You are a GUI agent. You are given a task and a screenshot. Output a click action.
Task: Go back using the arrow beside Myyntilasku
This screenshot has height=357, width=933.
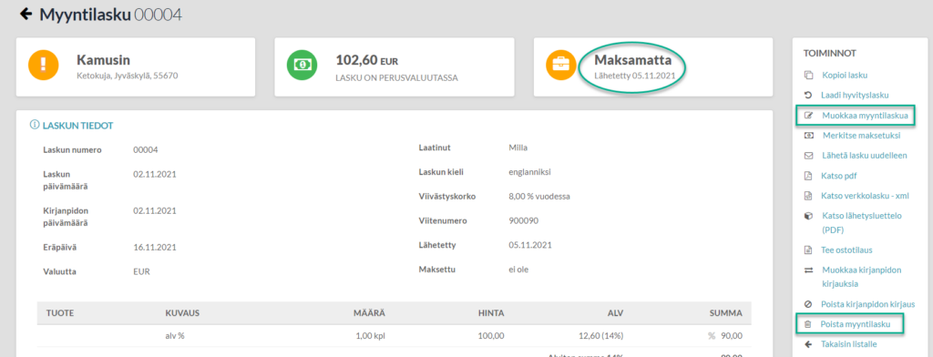26,14
